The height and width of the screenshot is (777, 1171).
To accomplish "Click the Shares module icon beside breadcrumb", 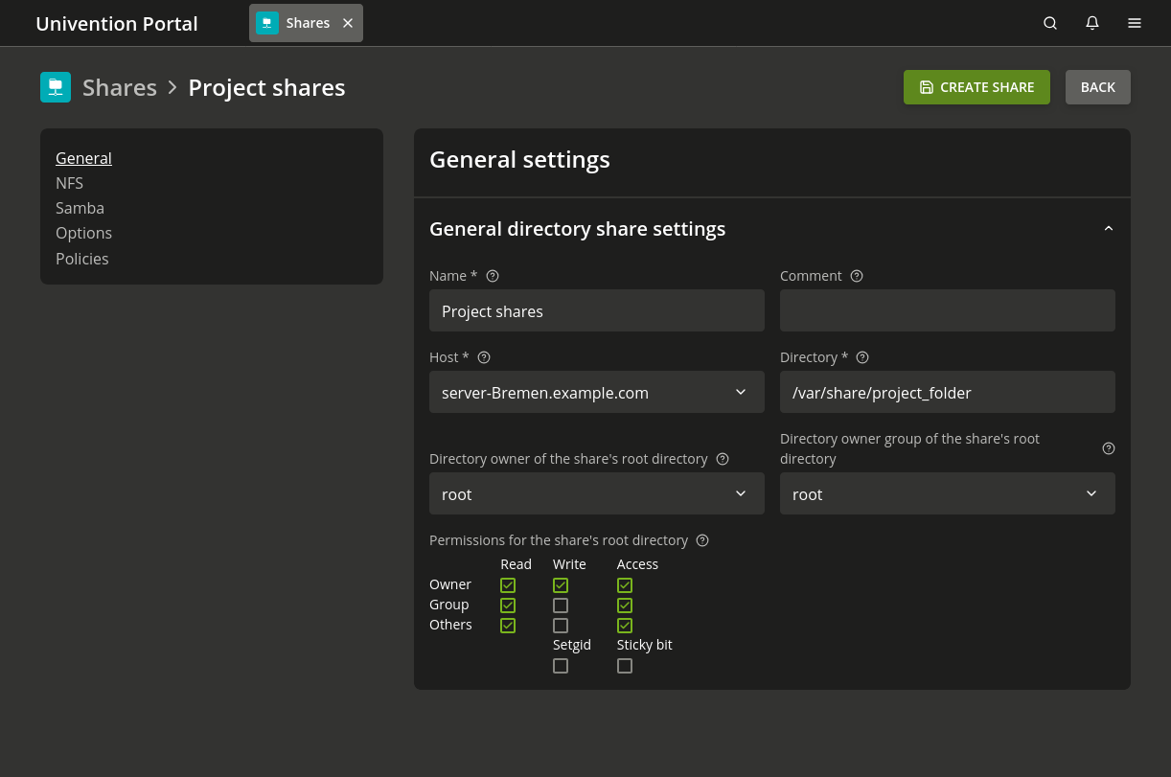I will coord(56,87).
